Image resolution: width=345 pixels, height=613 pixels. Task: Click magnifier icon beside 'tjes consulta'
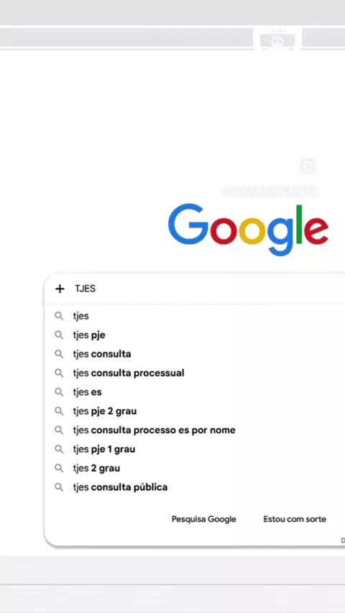pos(59,354)
